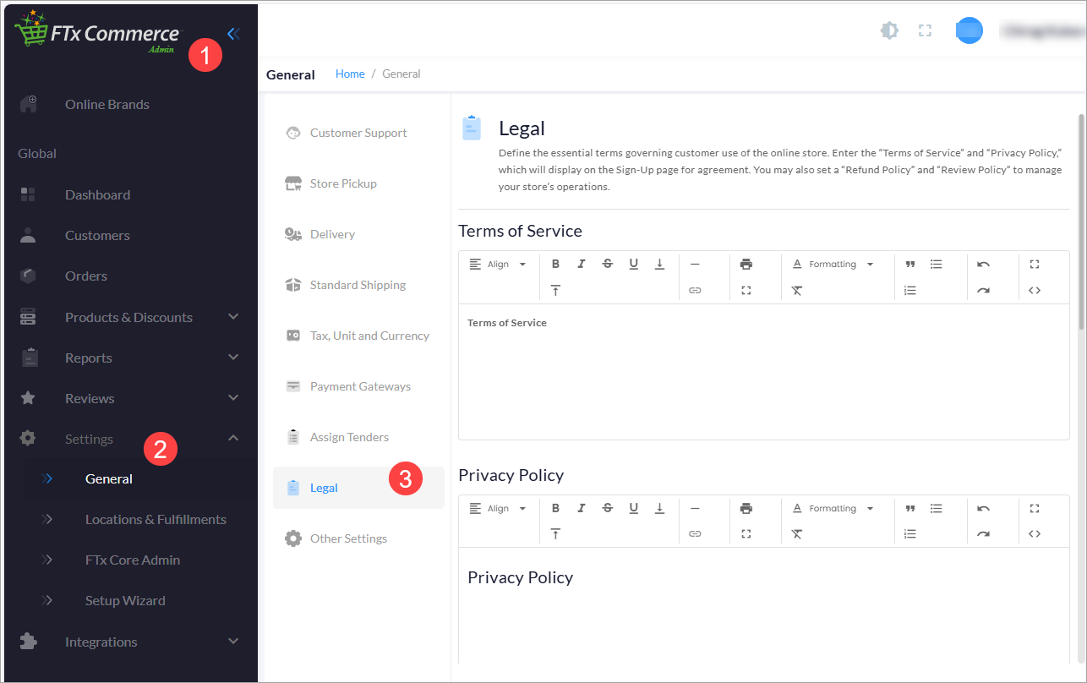The width and height of the screenshot is (1087, 683).
Task: Click print icon in Terms of Service toolbar
Action: pyautogui.click(x=746, y=264)
